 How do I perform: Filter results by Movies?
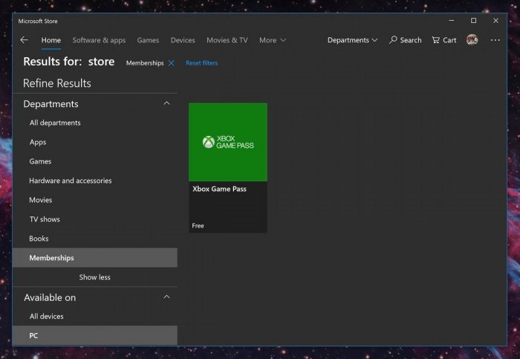click(95, 200)
